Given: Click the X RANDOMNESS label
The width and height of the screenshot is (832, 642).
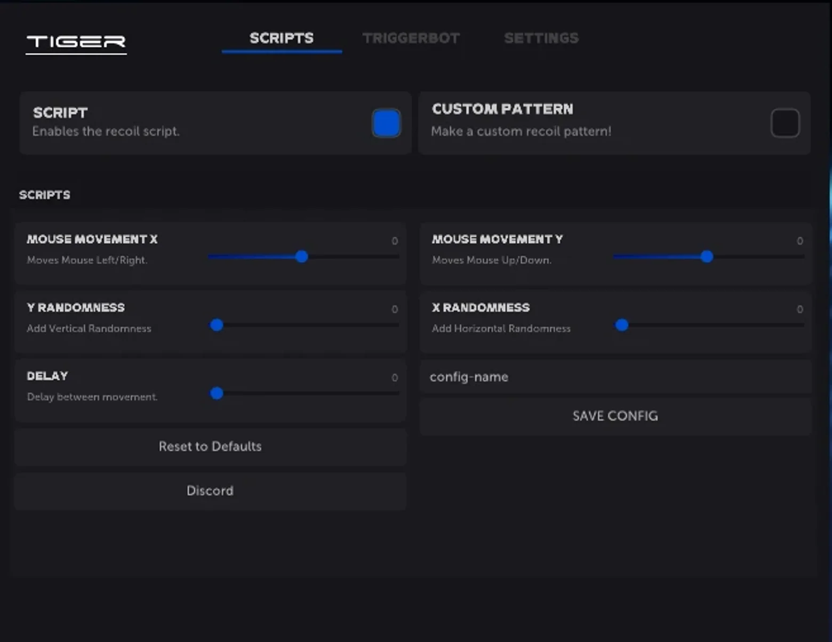Looking at the screenshot, I should click(x=481, y=307).
